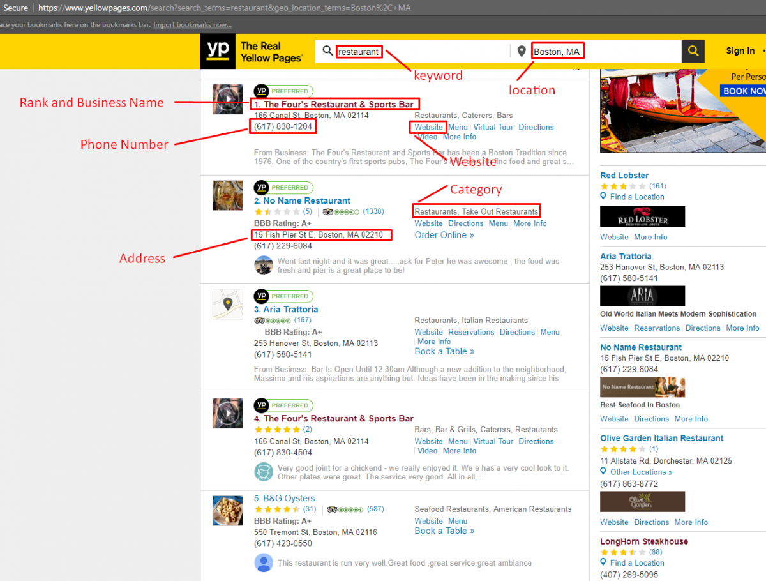Click the yellow search magnifying glass button
Viewport: 766px width, 581px height.
point(693,51)
